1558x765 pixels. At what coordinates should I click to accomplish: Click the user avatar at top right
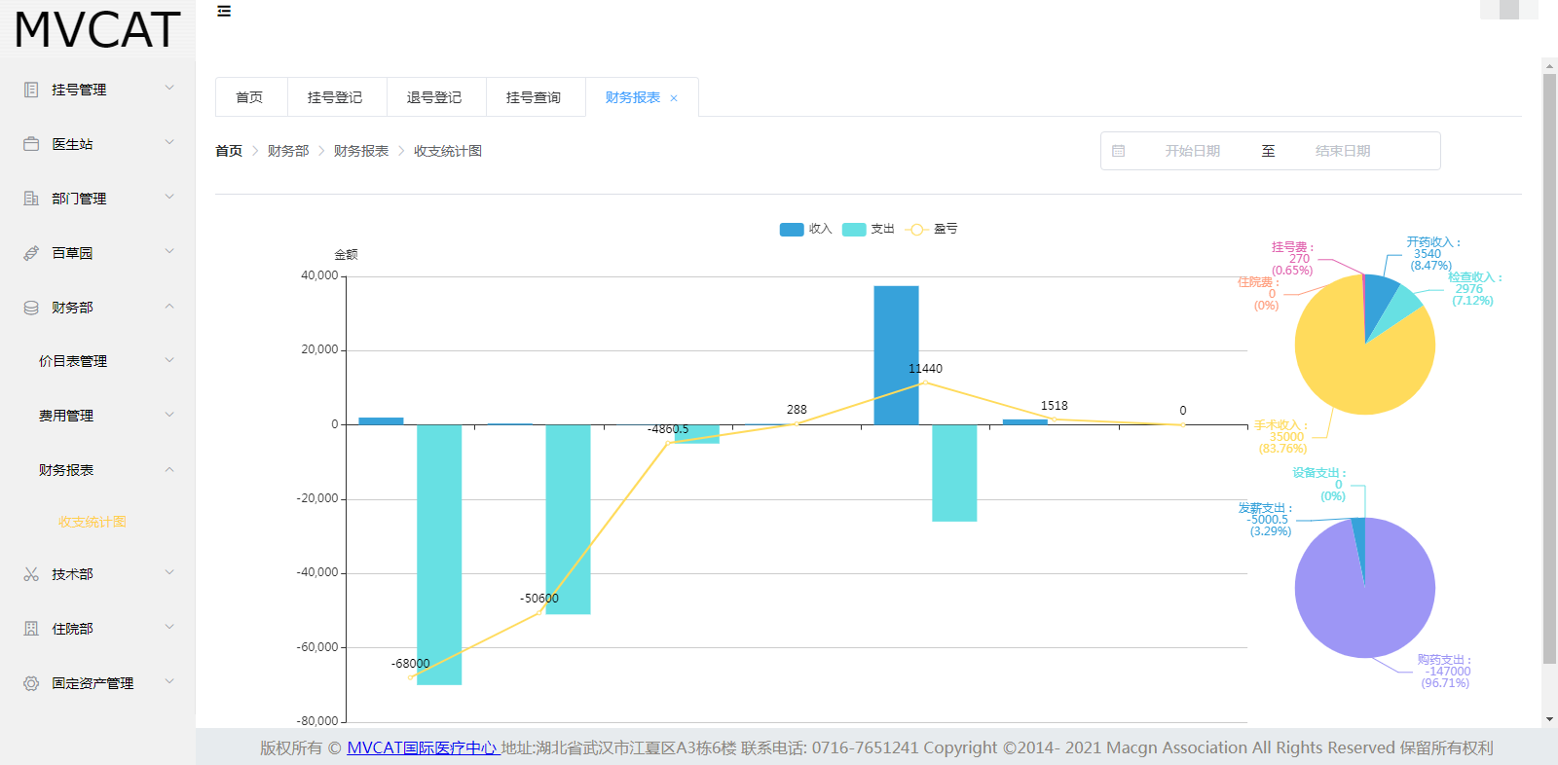(1509, 10)
